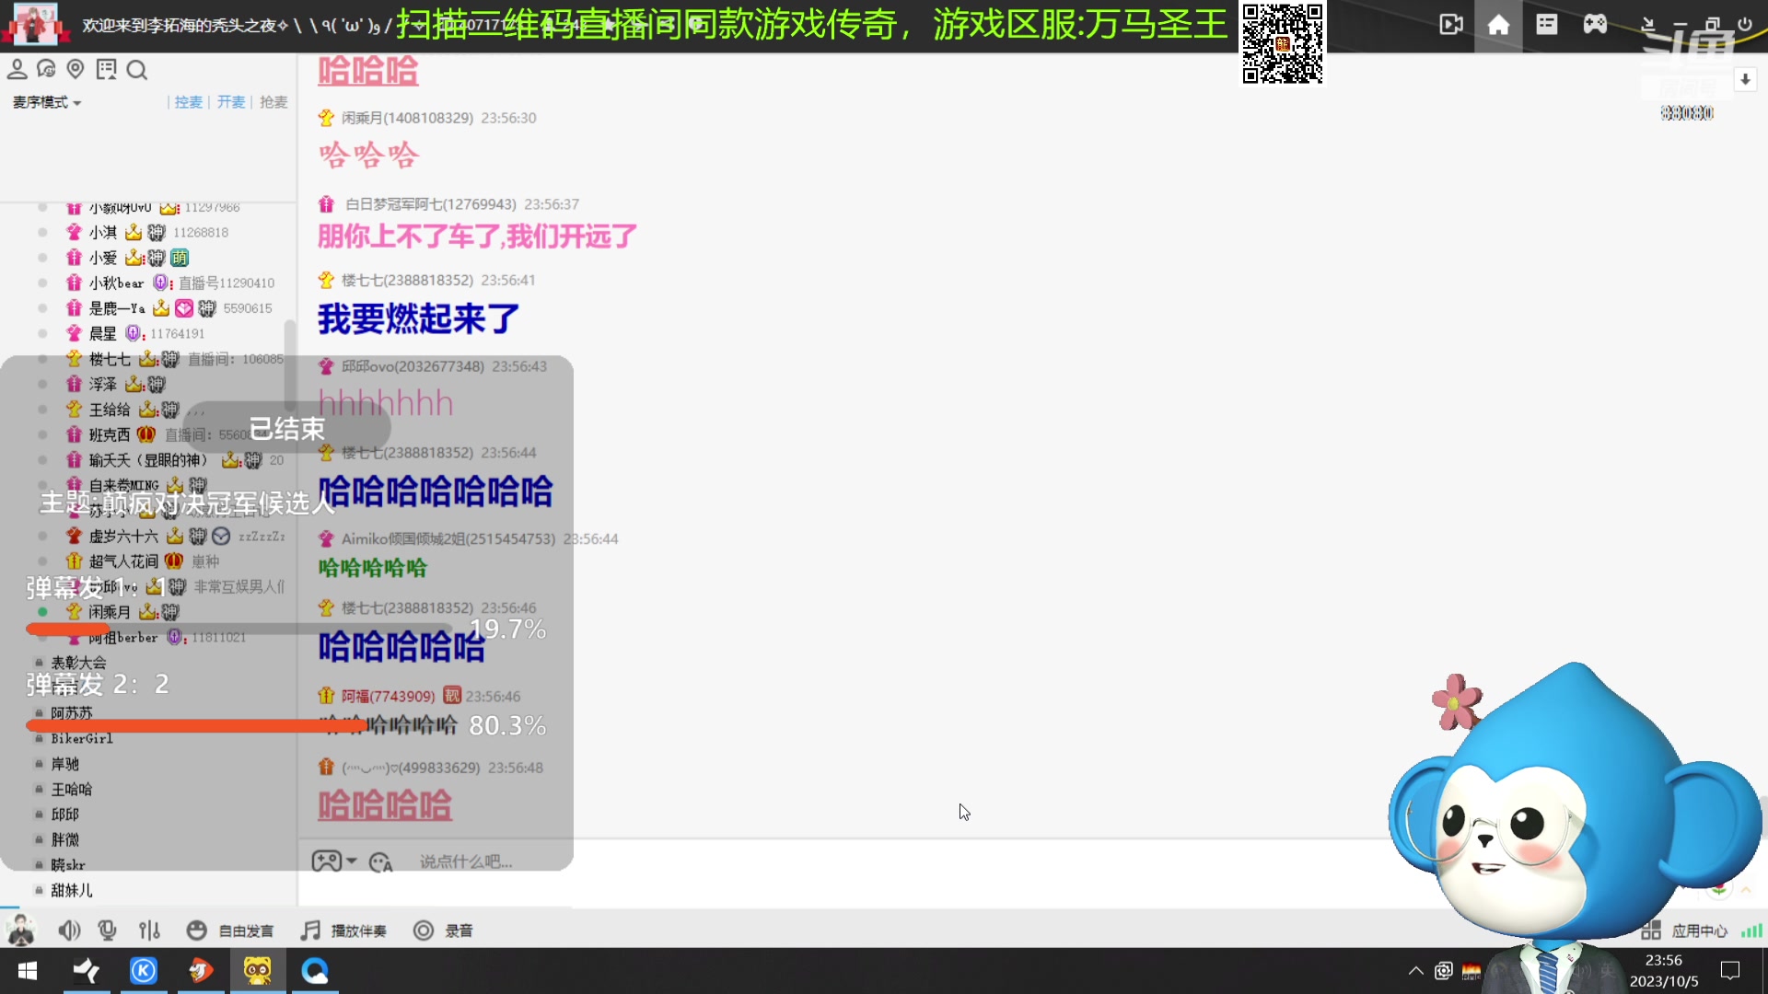This screenshot has height=994, width=1768.
Task: Click the gamepad icon in the title bar
Action: click(1596, 25)
